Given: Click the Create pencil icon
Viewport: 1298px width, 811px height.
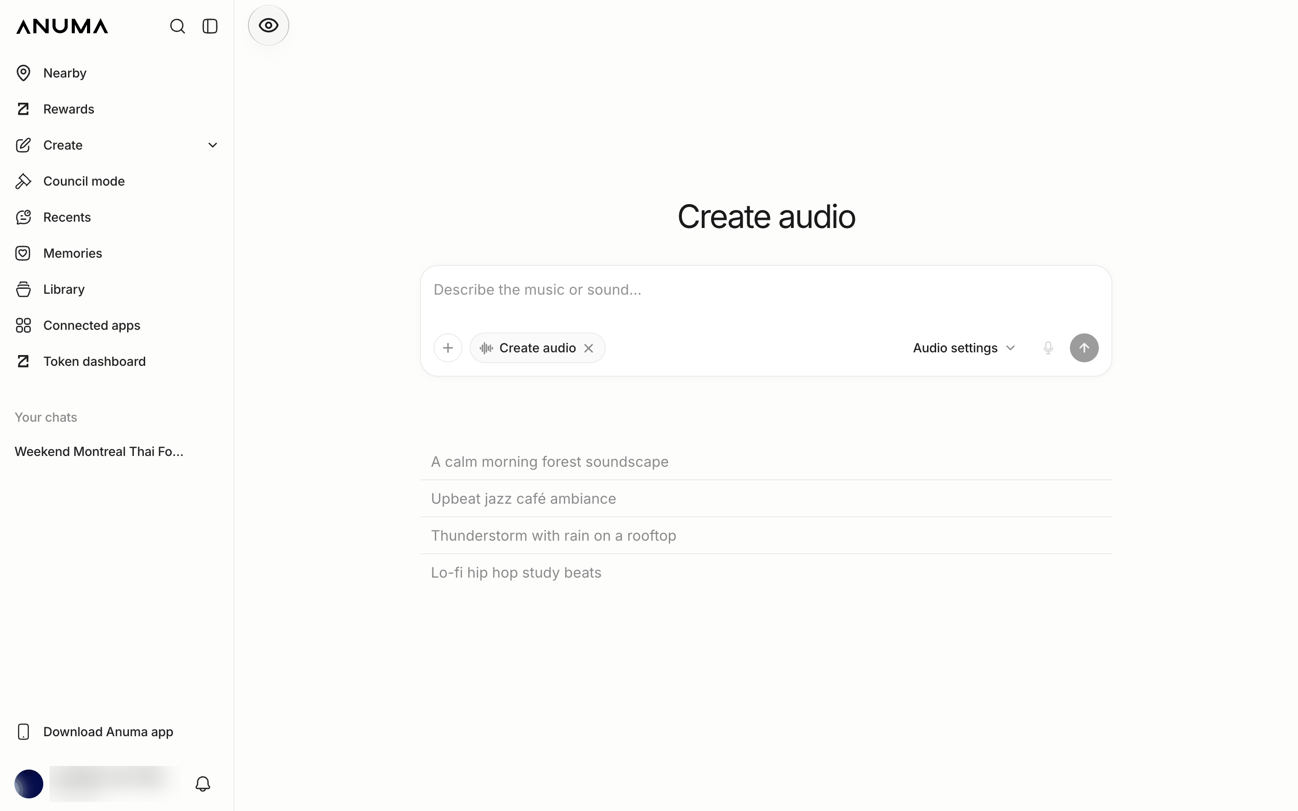Looking at the screenshot, I should coord(23,145).
